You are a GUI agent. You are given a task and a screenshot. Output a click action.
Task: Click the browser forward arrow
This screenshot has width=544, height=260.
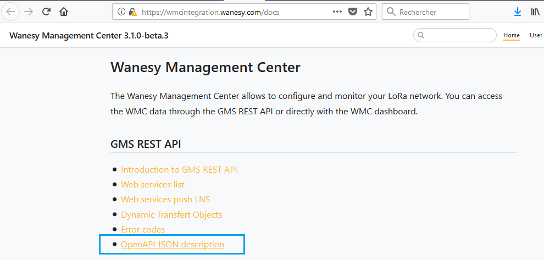(x=29, y=12)
